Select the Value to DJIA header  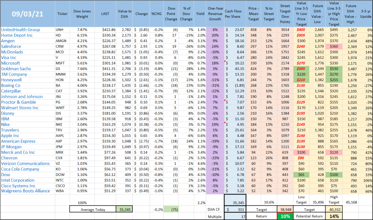[125, 14]
